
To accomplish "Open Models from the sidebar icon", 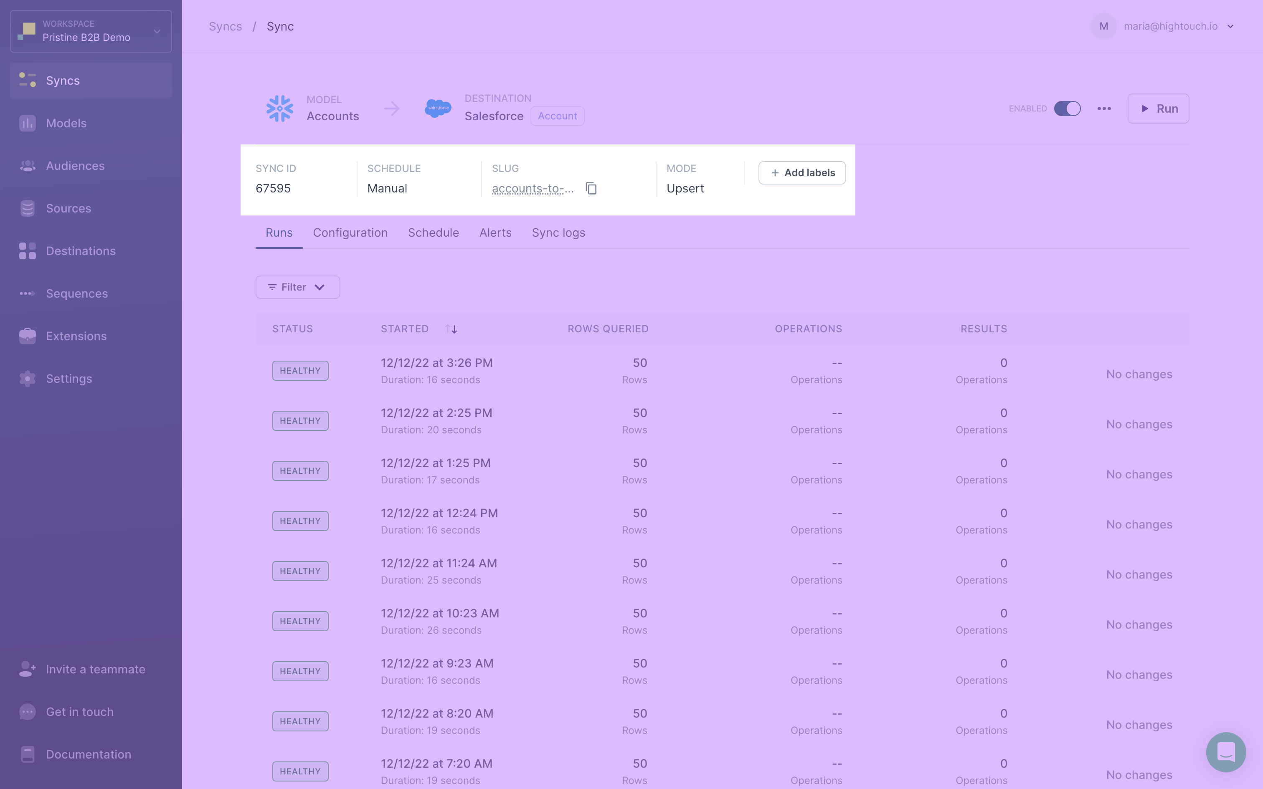I will (27, 123).
